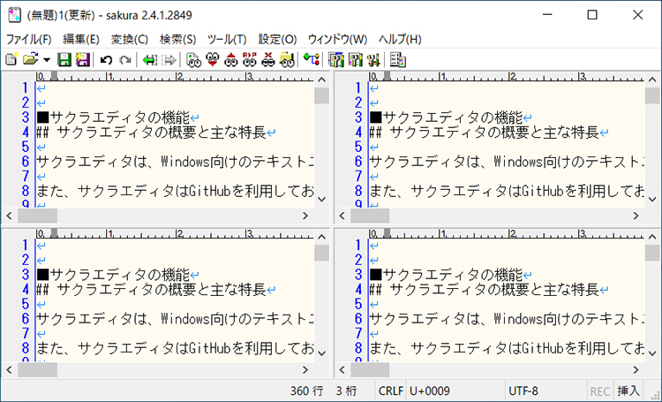Open the type settings list icon
This screenshot has width=662, height=402.
(336, 59)
